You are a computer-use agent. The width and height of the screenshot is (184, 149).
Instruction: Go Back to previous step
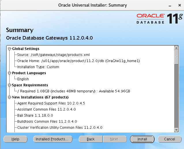coord(91,139)
